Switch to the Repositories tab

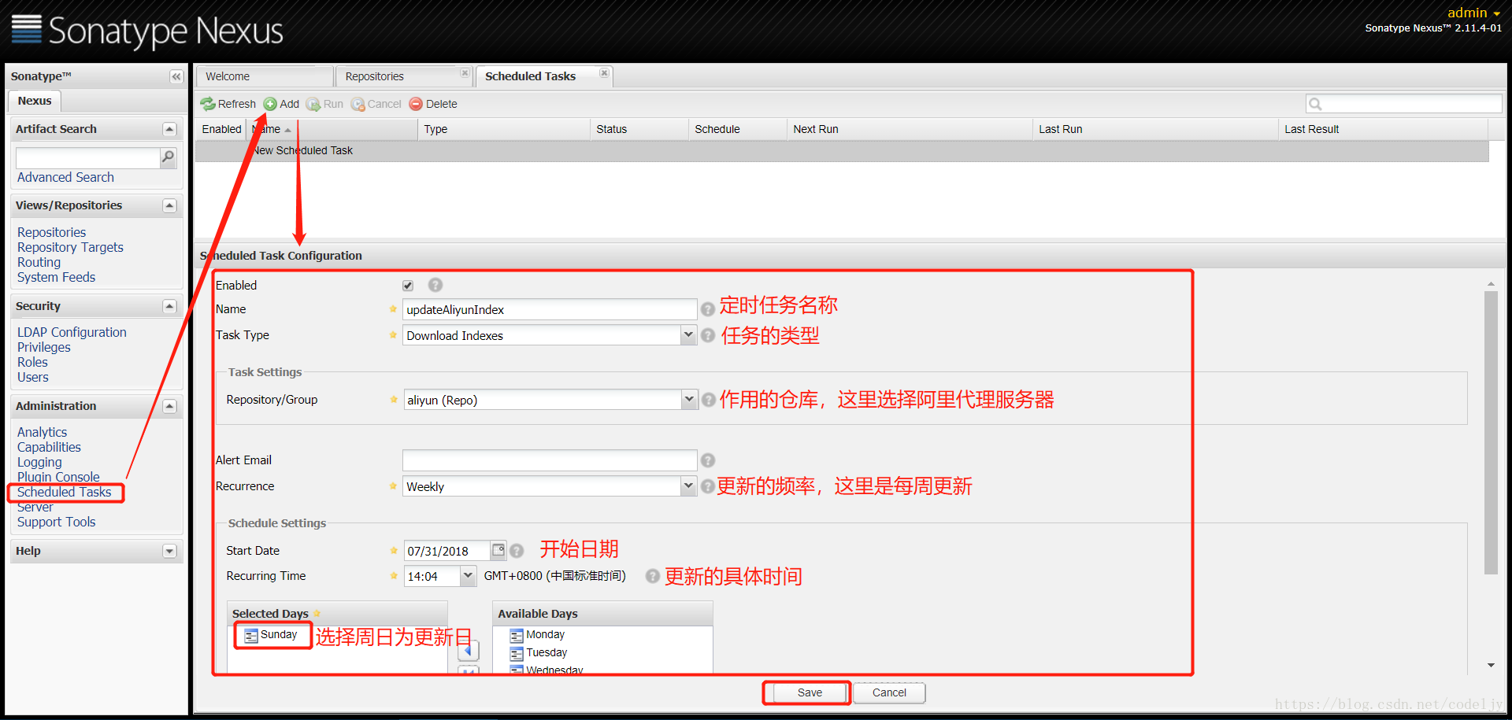pos(403,76)
